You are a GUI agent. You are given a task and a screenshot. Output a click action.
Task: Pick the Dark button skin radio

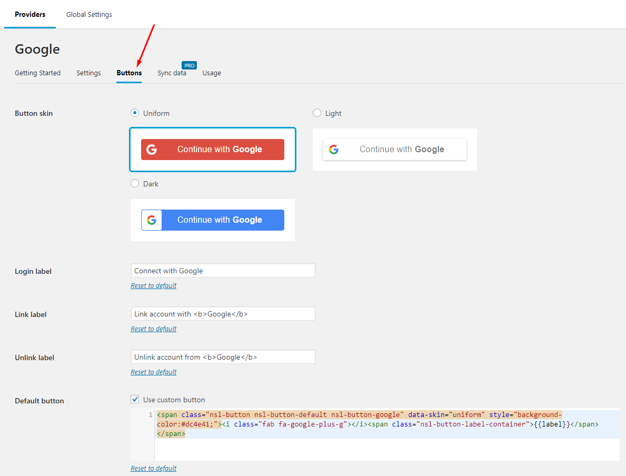[135, 184]
